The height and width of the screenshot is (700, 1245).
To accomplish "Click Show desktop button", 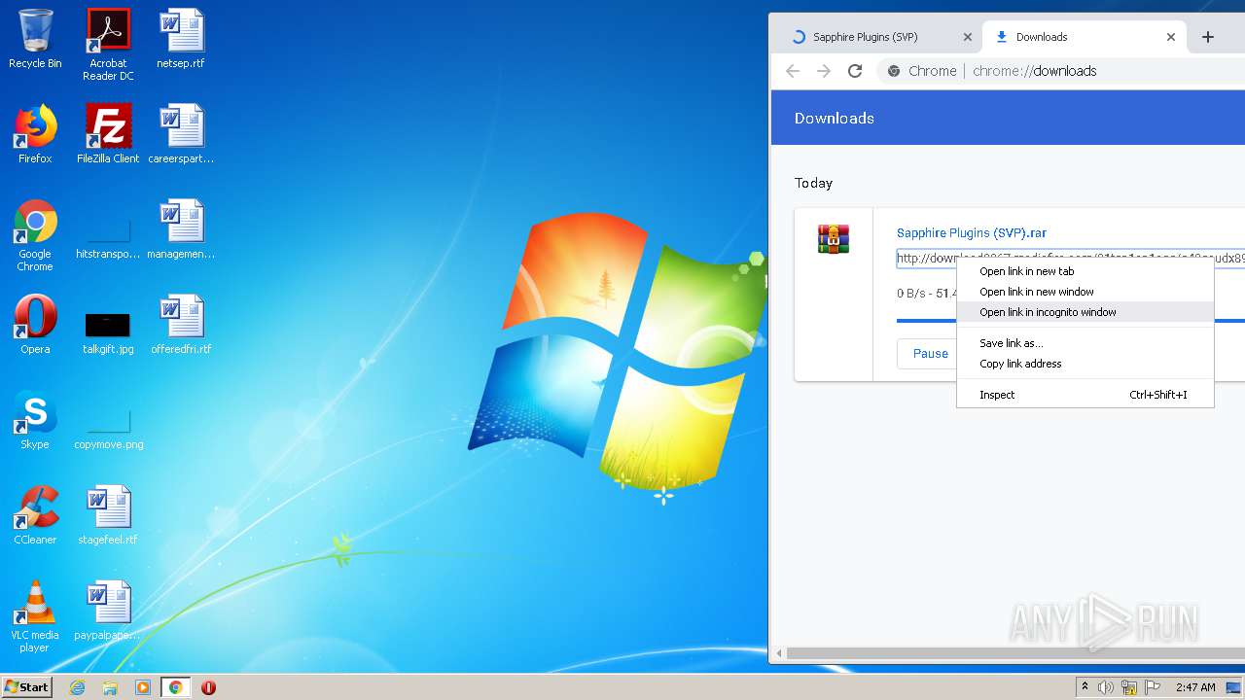I will (1234, 687).
